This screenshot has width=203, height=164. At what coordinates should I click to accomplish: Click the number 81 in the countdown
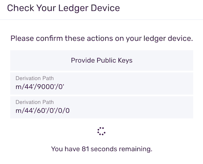pyautogui.click(x=85, y=149)
